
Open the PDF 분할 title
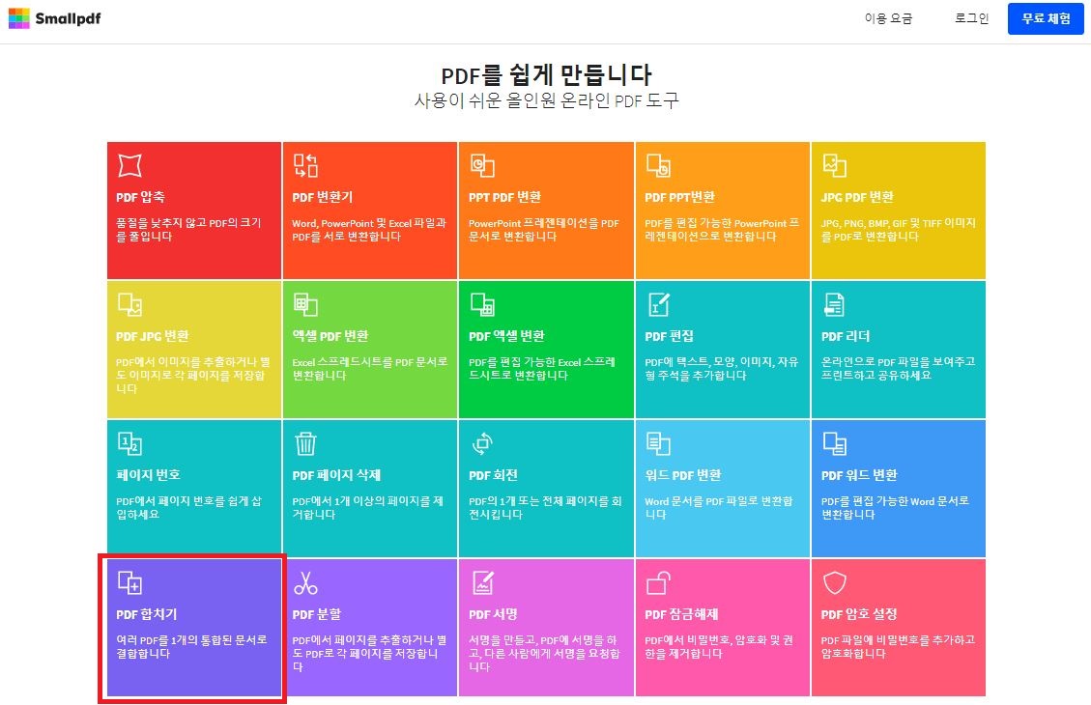tap(317, 614)
